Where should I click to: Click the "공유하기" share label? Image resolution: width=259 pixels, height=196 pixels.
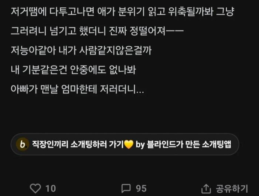point(232,189)
